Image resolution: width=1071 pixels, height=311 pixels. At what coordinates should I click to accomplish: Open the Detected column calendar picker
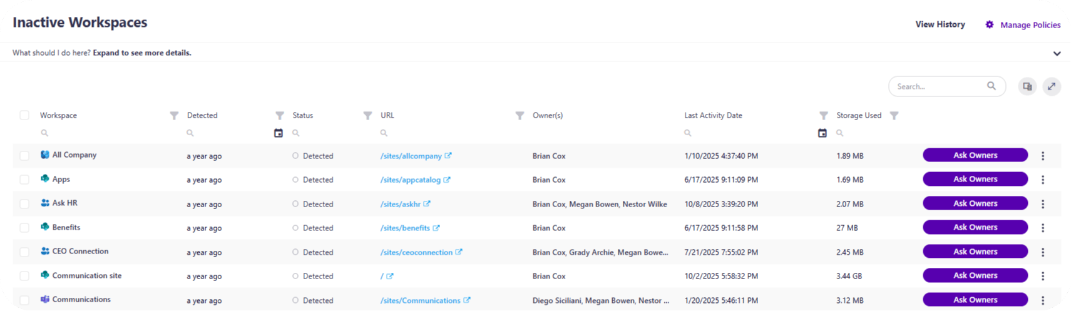(279, 133)
